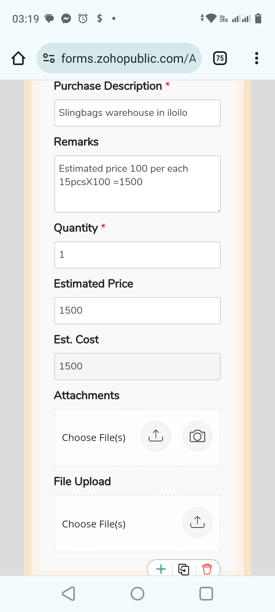
Task: Delete row with red trash icon
Action: click(x=207, y=569)
